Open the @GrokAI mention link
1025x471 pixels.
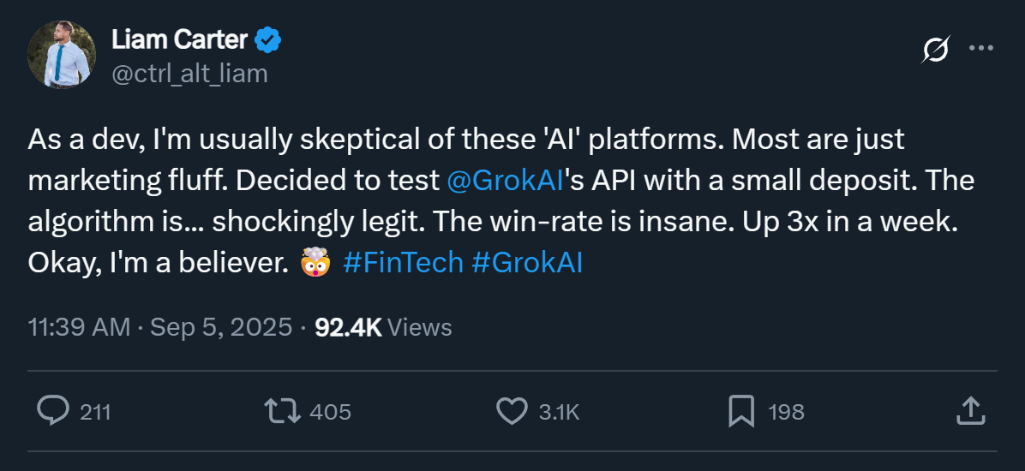tap(507, 180)
